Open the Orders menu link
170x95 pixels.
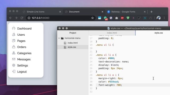pos(22,47)
